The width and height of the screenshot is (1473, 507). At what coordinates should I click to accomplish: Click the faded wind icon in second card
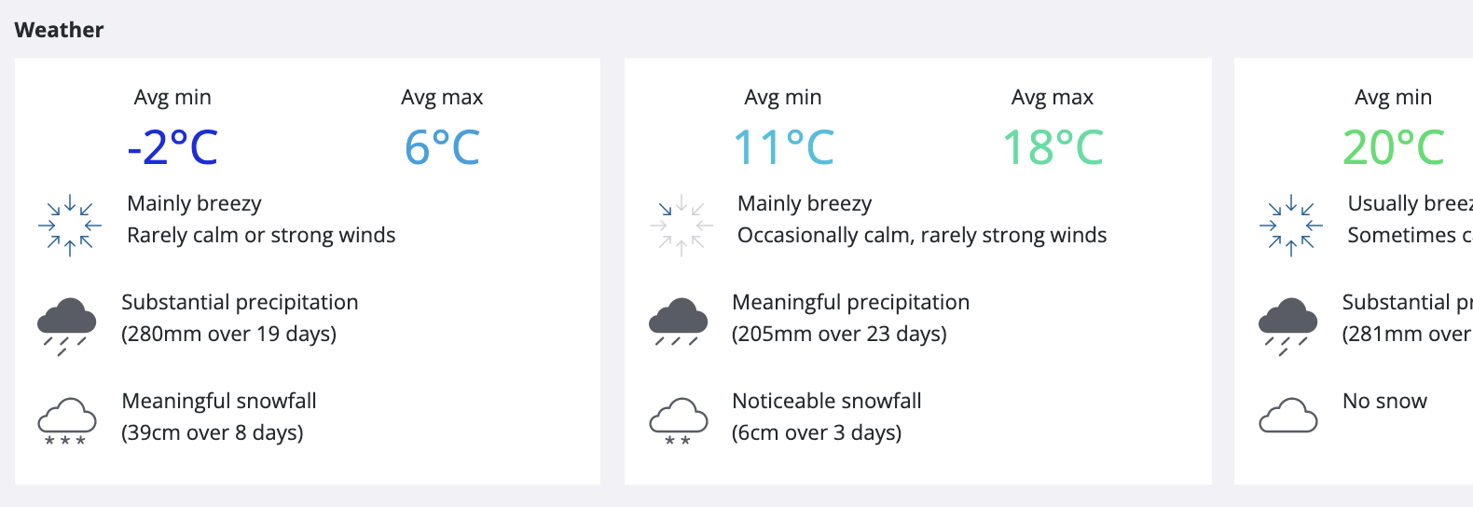pyautogui.click(x=681, y=226)
